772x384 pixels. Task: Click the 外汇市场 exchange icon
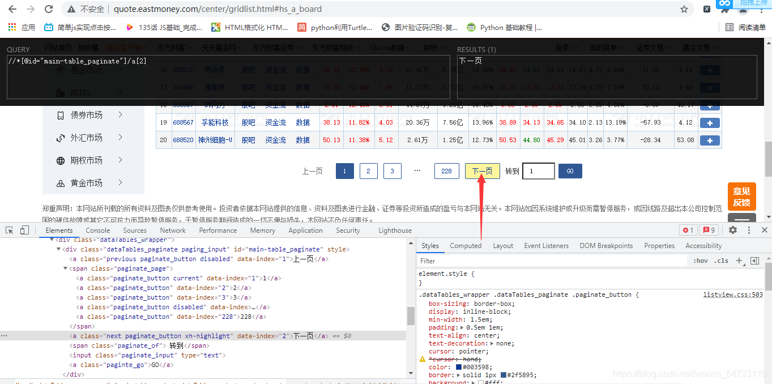(x=61, y=138)
